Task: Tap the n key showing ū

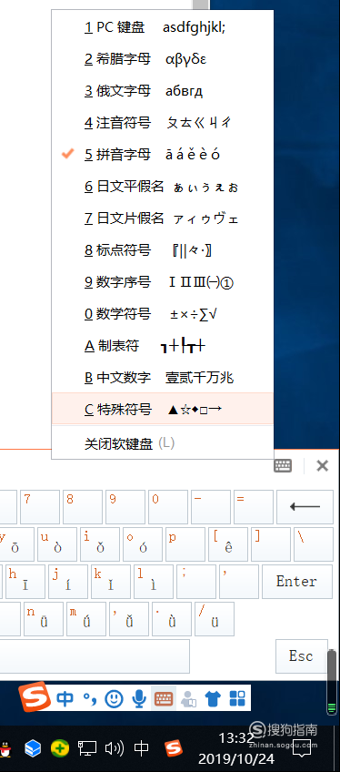Action: click(x=44, y=619)
